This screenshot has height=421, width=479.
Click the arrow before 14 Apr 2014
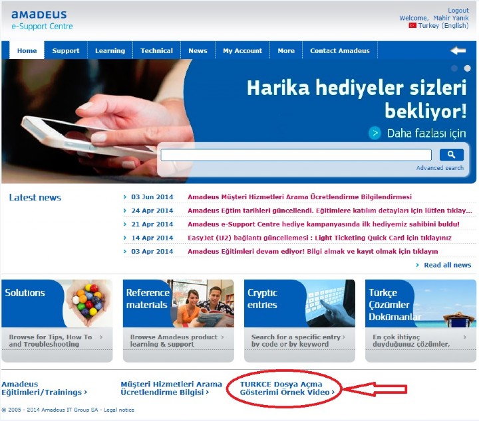(x=125, y=238)
